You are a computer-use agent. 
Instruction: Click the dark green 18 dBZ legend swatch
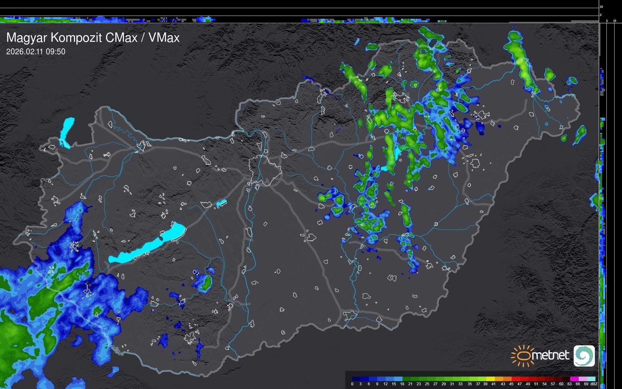(406, 379)
